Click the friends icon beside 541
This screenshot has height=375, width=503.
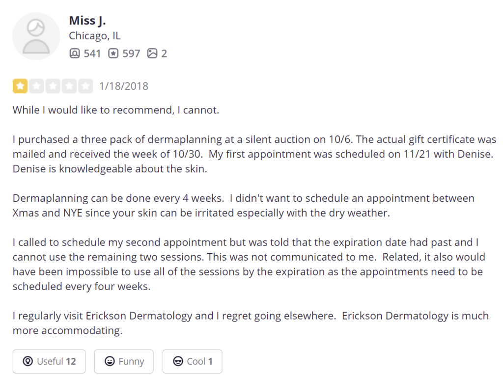(x=75, y=53)
